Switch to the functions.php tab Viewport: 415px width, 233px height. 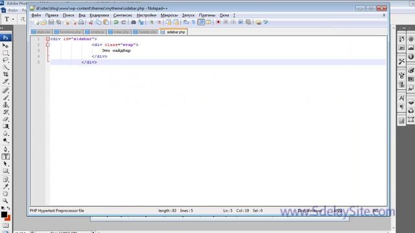[67, 32]
